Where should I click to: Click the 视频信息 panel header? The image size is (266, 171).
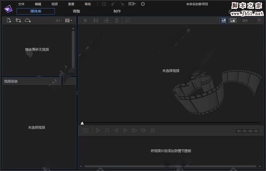pyautogui.click(x=31, y=82)
